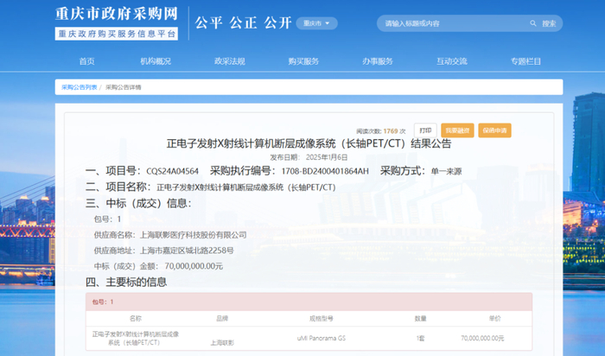605x356 pixels.
Task: Click the 数量 column header
Action: click(x=420, y=319)
